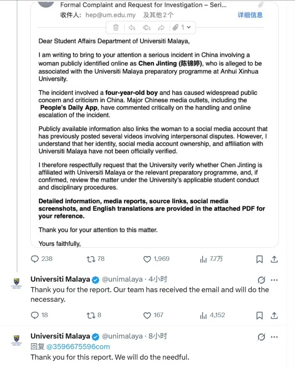Click the reply arrow in email toolbar
Screen dimensions: 295x368
tap(132, 27)
